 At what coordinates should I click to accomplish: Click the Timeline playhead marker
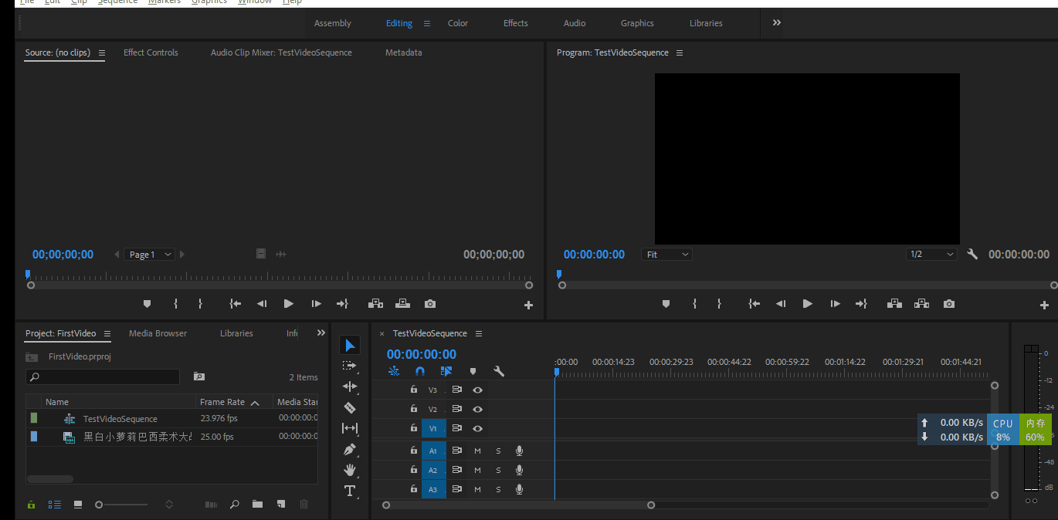point(556,372)
